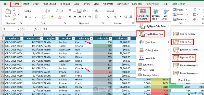Open Fill Color dropdown arrow
The width and height of the screenshot is (204, 95).
(56, 17)
